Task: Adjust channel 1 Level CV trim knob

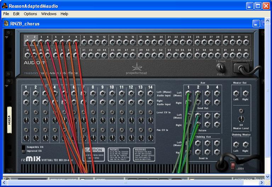Action: point(26,120)
